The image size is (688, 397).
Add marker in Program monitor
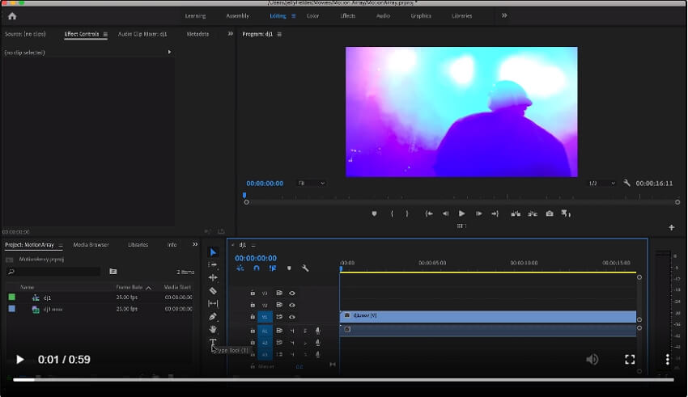tap(374, 213)
